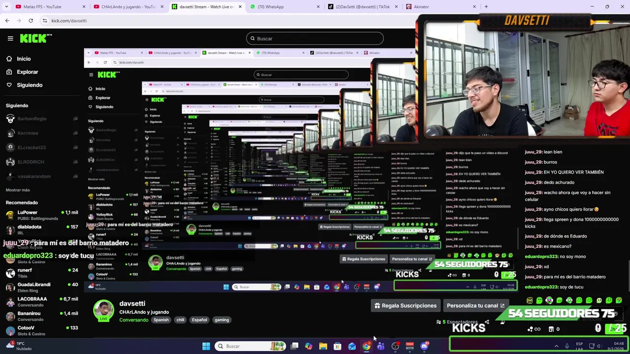Open Task View from taskbar
630x354 pixels.
pos(294,346)
